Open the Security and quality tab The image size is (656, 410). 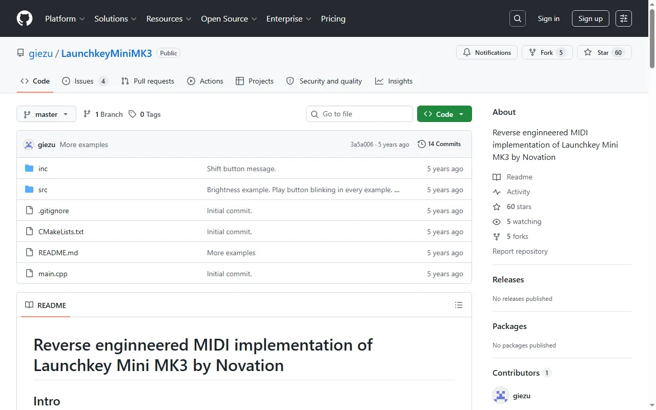tap(324, 81)
